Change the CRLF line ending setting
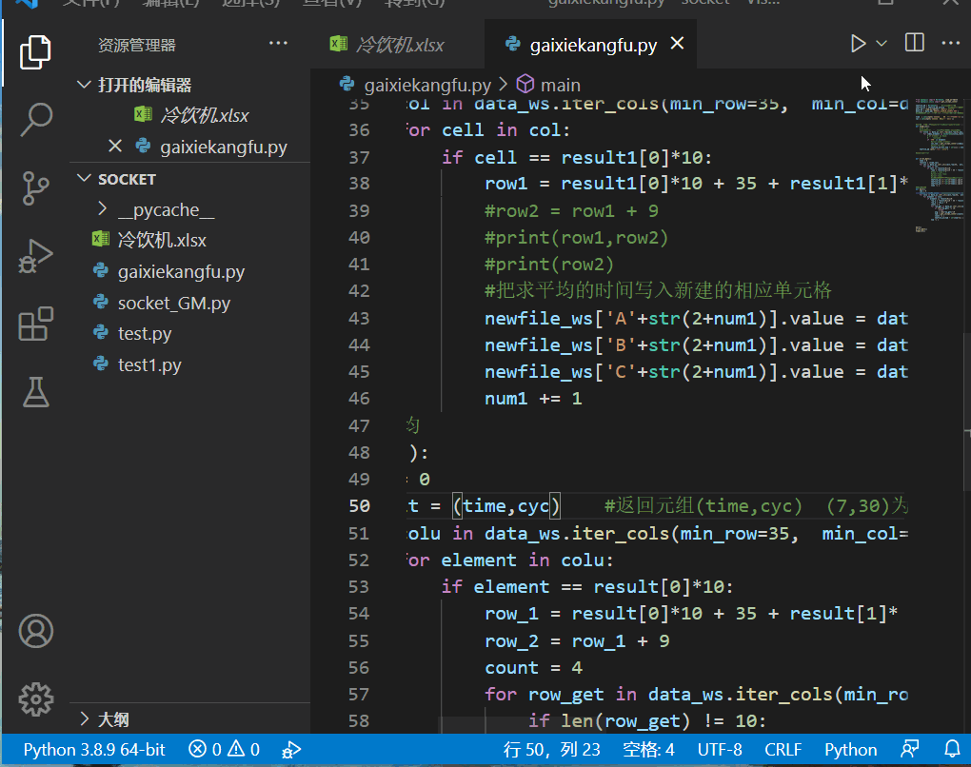 783,749
